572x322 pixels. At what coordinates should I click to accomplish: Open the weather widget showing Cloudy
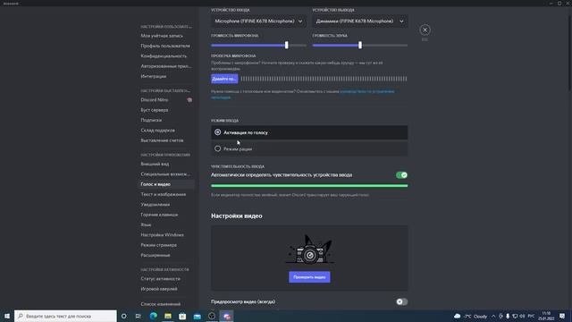(470, 316)
